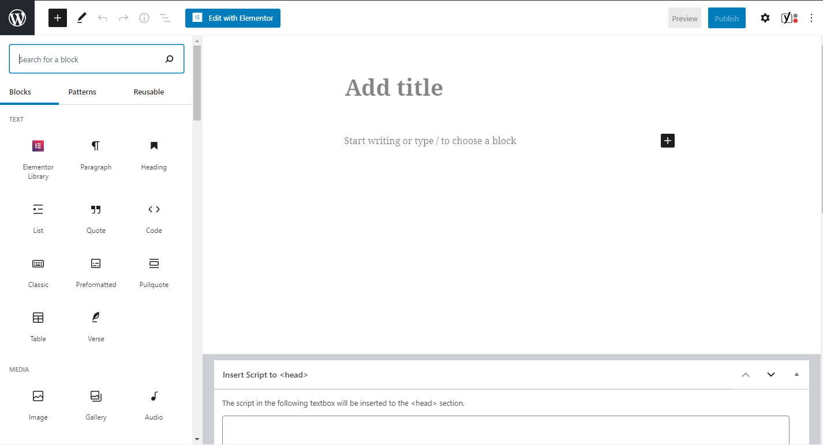Click inserter scrollbar down arrow
Viewport: 823px width, 445px height.
pyautogui.click(x=197, y=439)
